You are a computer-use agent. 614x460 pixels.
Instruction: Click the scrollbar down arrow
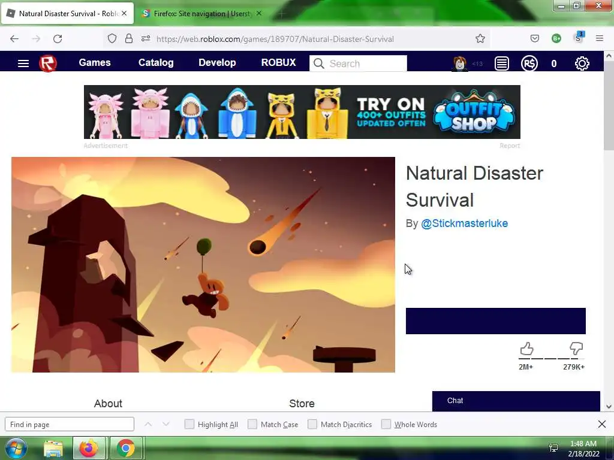tap(609, 407)
